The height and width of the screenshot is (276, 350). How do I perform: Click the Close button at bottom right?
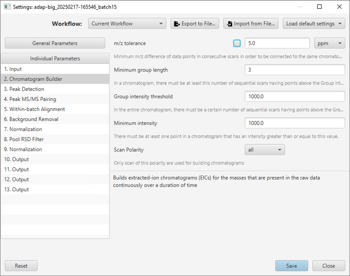point(329,266)
